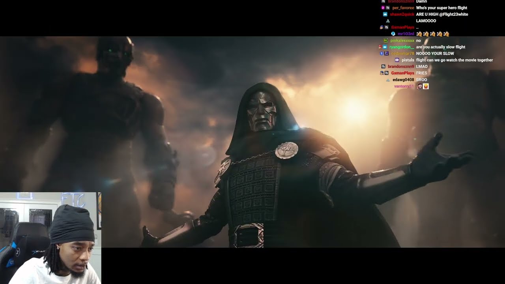Click the fries emote in the last chat message
The image size is (505, 284).
coord(426,86)
